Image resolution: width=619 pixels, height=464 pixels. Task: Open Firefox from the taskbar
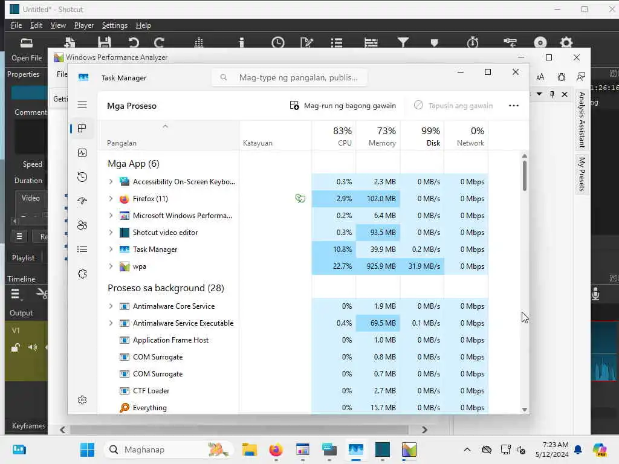[276, 449]
